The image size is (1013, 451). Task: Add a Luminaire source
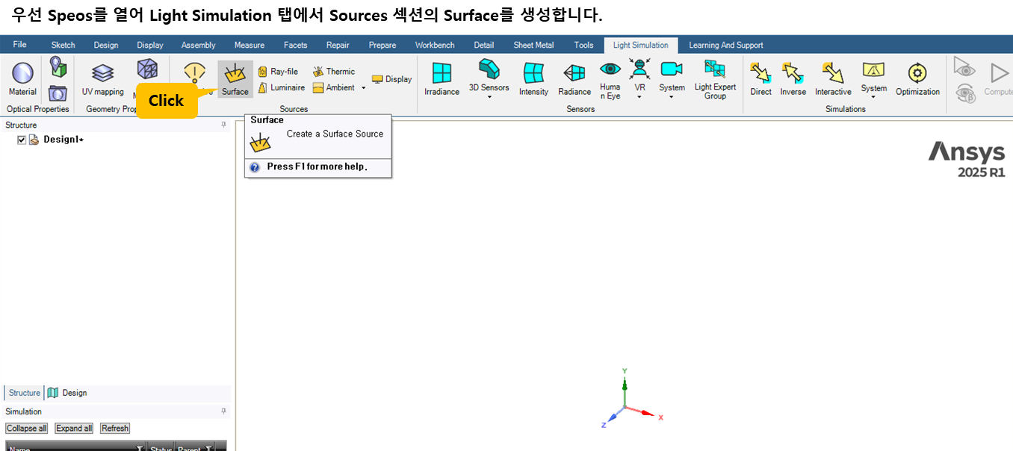click(281, 87)
